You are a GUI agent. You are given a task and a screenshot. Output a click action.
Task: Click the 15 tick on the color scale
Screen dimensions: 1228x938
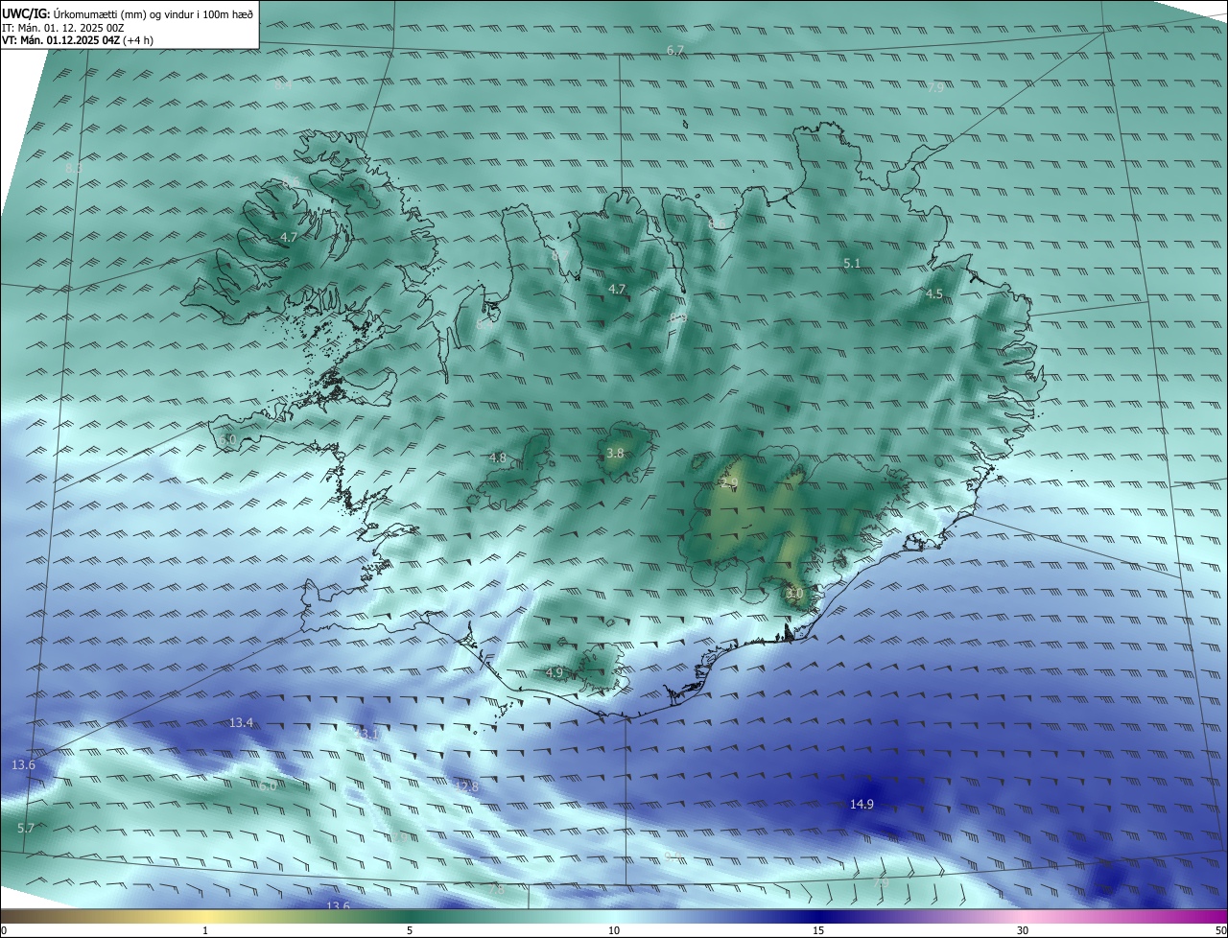pyautogui.click(x=818, y=930)
